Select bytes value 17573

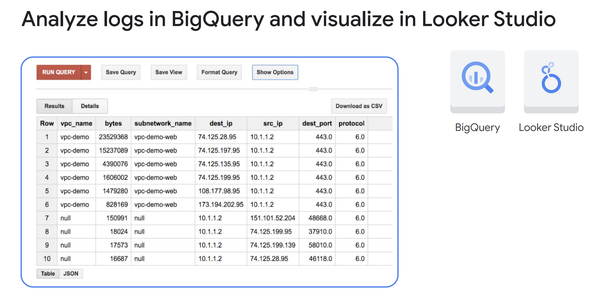[x=119, y=245]
